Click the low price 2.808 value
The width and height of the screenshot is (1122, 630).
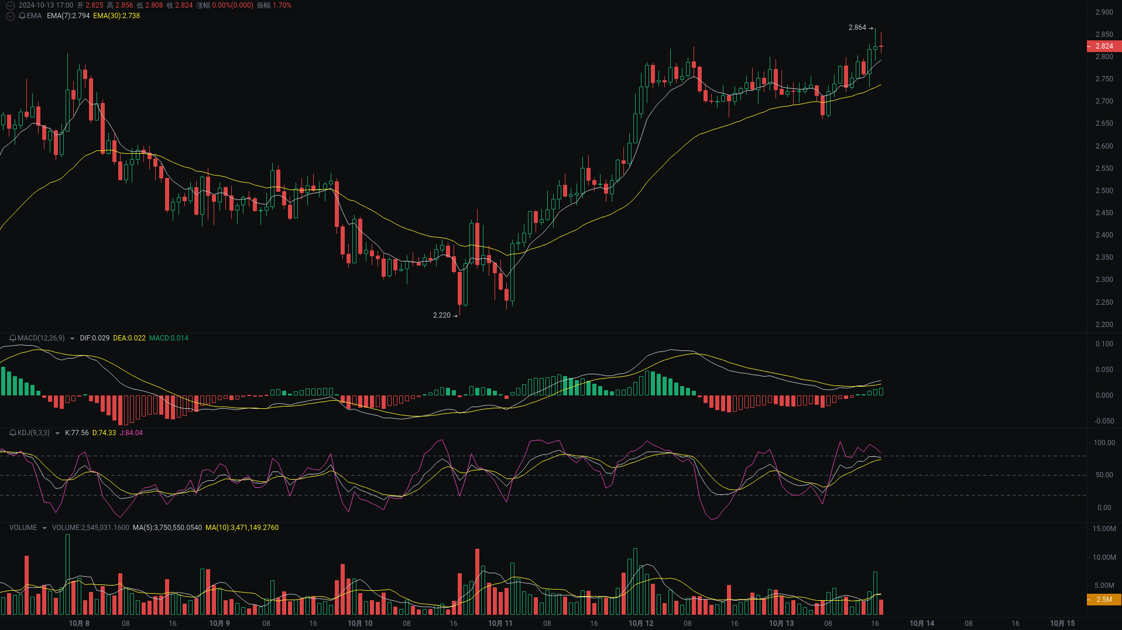pos(154,5)
